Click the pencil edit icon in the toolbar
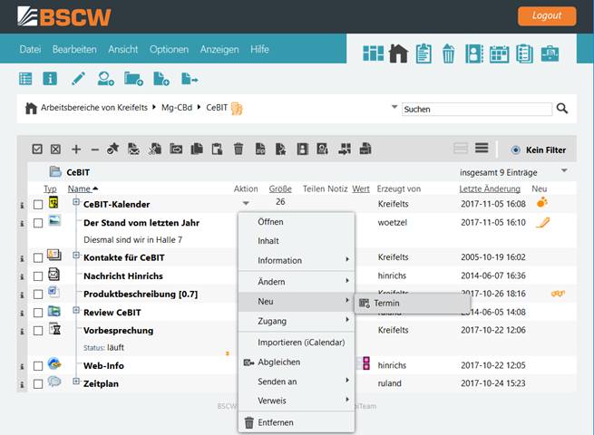The image size is (594, 435). coord(78,79)
